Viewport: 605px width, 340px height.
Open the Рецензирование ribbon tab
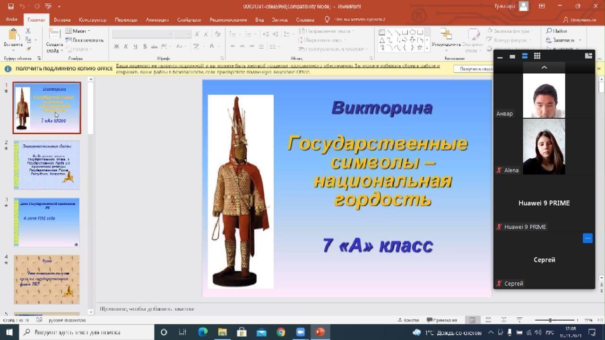pyautogui.click(x=227, y=20)
